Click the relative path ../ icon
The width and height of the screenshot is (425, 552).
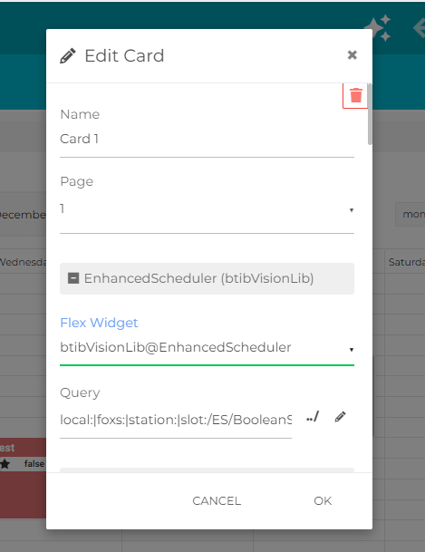[x=313, y=417]
